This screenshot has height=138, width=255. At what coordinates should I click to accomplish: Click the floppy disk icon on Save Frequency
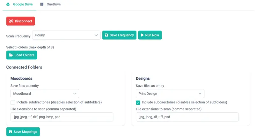[x=106, y=35]
